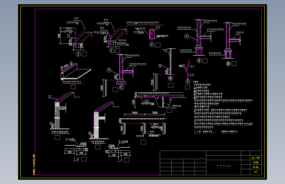This screenshot has height=184, width=285.
Task: Click the 900 dimension near detail D
Action: [166, 72]
